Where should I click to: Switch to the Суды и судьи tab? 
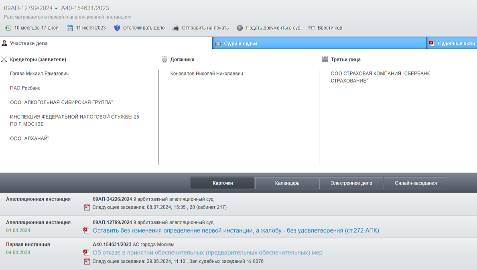(240, 43)
